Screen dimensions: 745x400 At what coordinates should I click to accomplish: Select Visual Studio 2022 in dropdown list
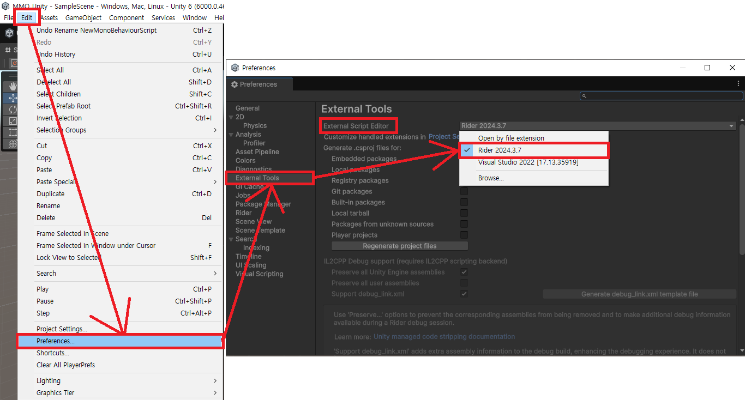(x=534, y=162)
